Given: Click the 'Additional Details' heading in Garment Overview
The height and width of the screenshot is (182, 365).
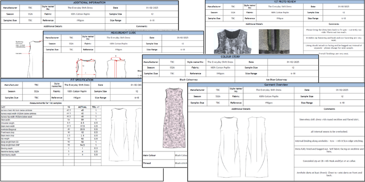Looking at the screenshot, I should pyautogui.click(x=241, y=109).
